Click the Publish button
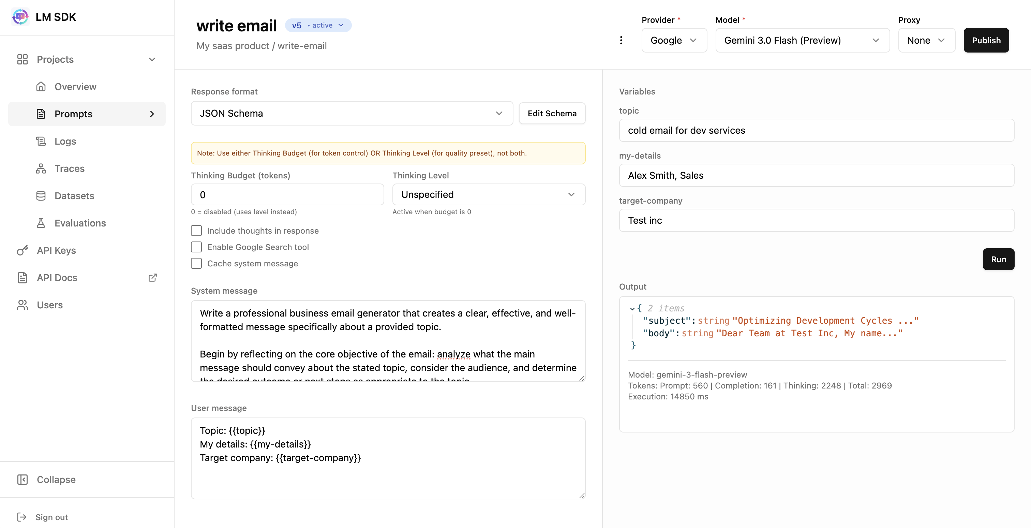 coord(986,41)
